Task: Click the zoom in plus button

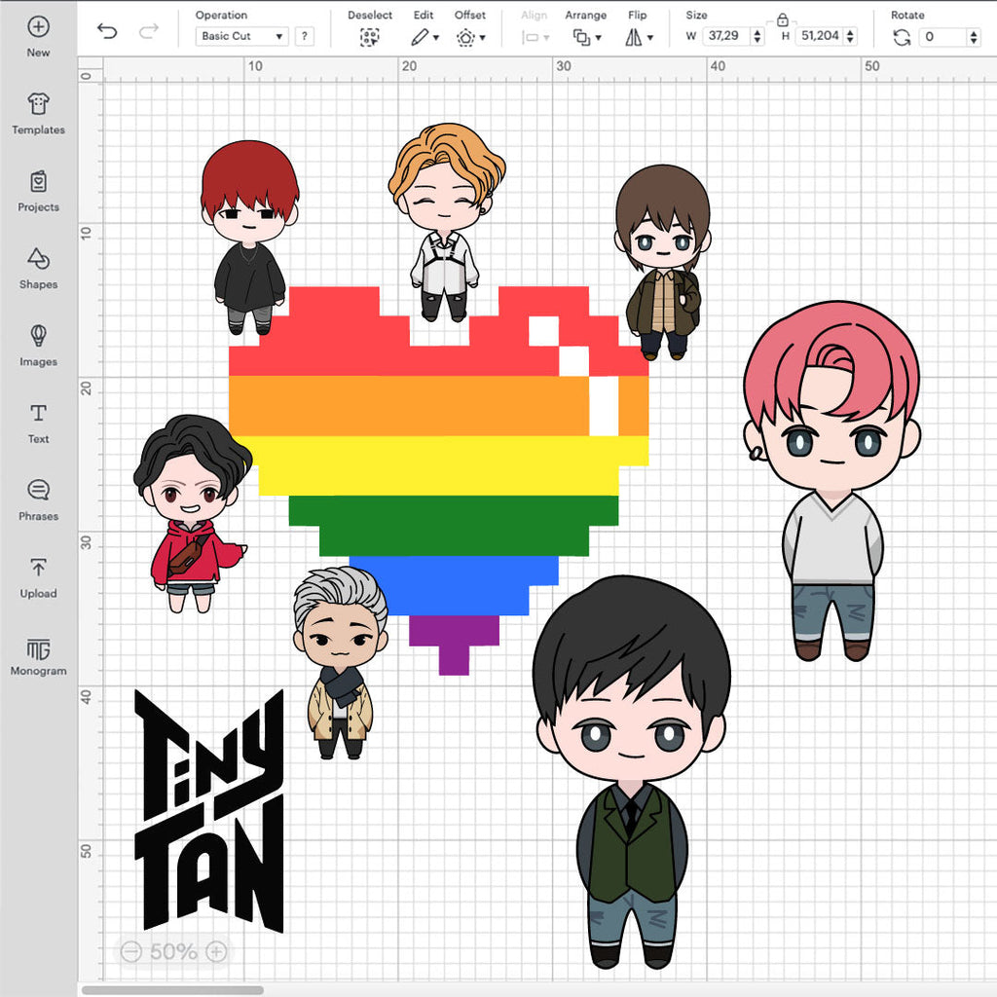Action: 216,951
